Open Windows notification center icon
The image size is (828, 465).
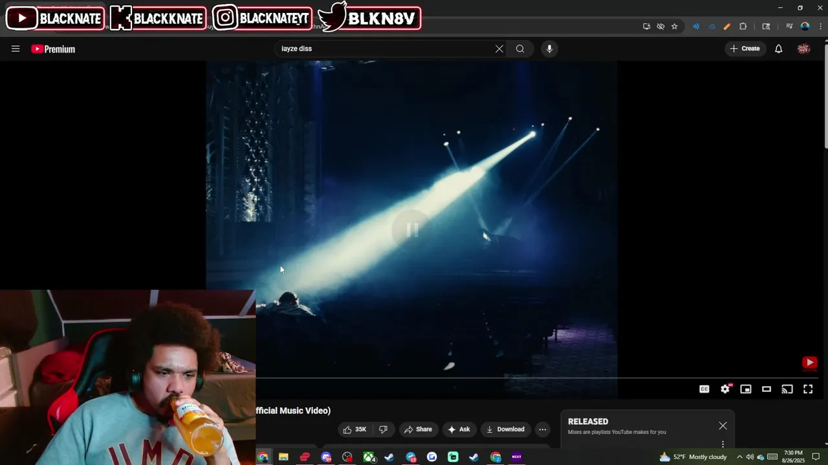tap(816, 457)
